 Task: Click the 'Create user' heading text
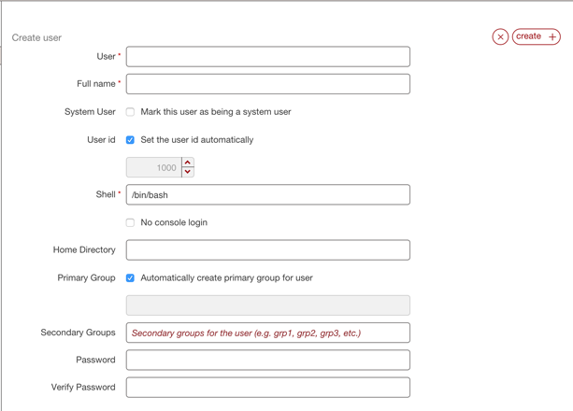36,37
